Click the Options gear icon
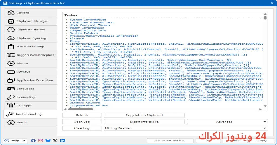 click(x=11, y=13)
